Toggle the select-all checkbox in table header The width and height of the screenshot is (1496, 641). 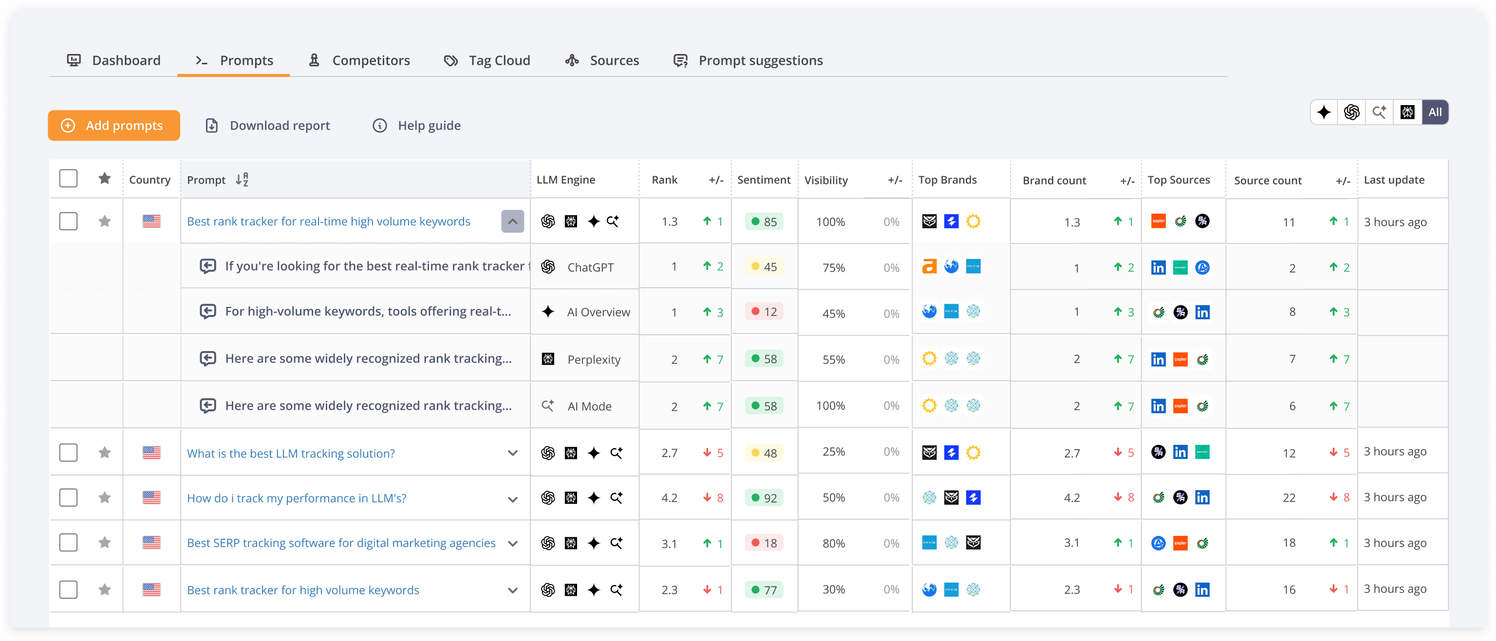coord(69,178)
